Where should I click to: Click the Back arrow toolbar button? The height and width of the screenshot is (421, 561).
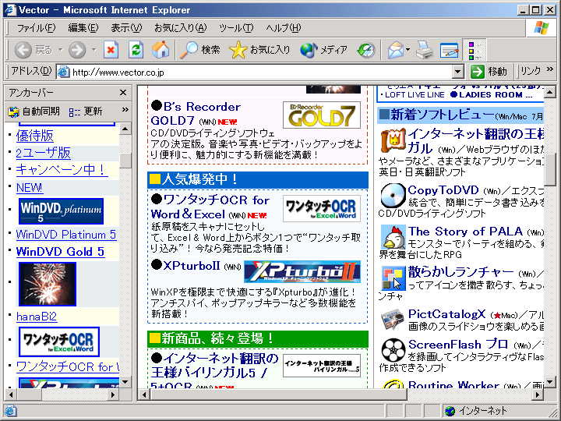(23, 50)
